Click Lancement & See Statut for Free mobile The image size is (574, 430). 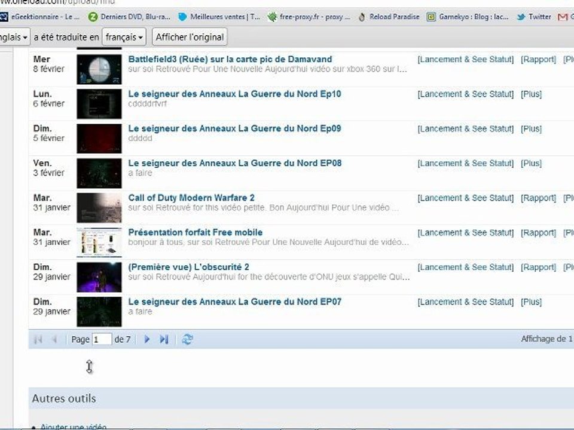(x=466, y=233)
